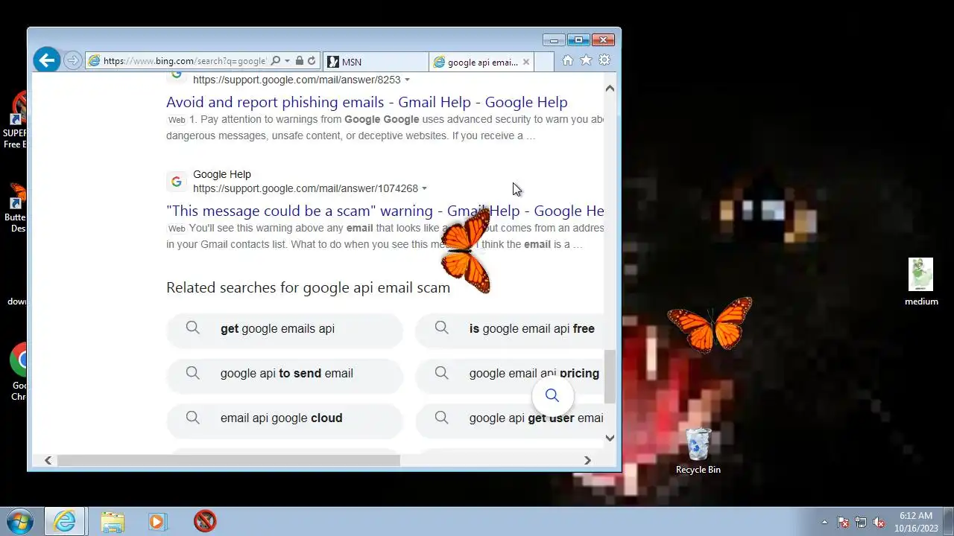Select related search 'get google emails api'

tap(285, 329)
